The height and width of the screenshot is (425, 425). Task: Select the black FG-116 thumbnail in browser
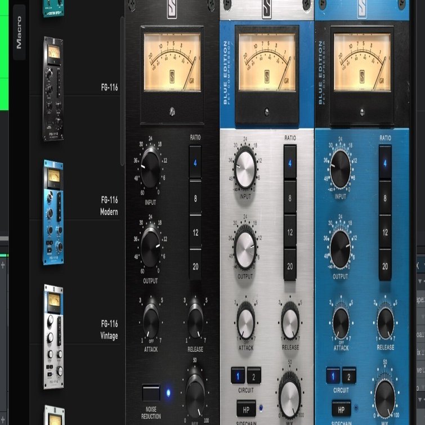coord(53,88)
